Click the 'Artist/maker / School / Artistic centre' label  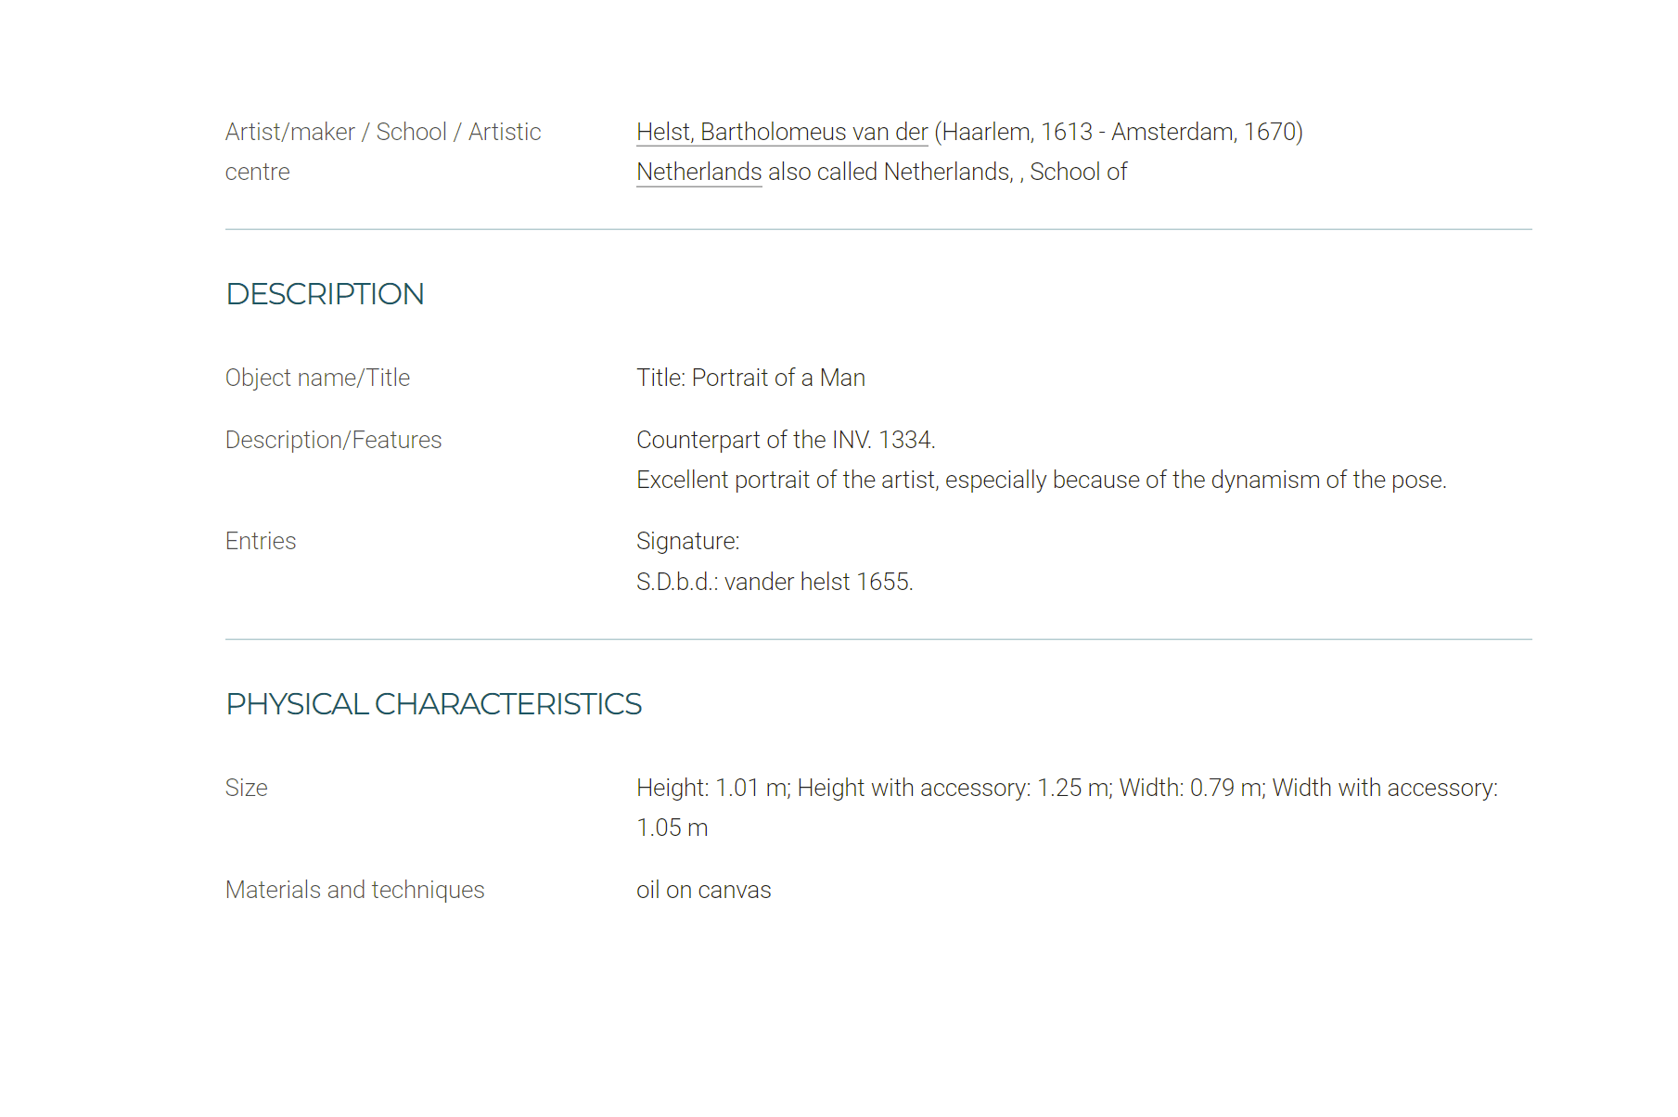[383, 152]
